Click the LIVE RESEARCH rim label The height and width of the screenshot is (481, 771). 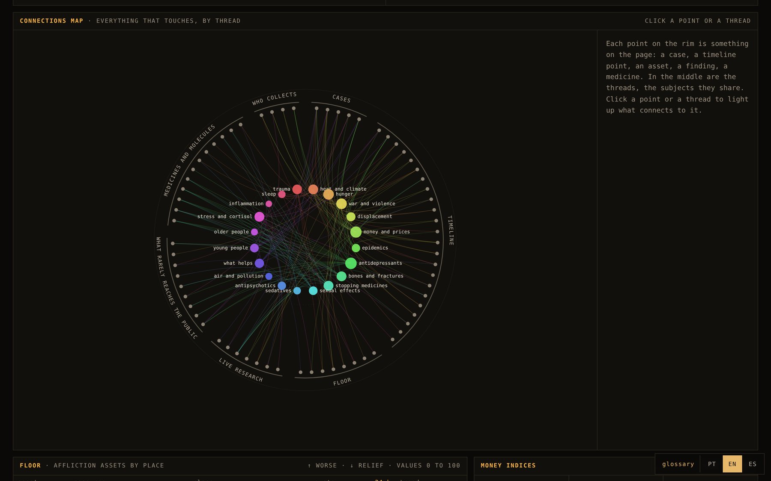click(241, 370)
